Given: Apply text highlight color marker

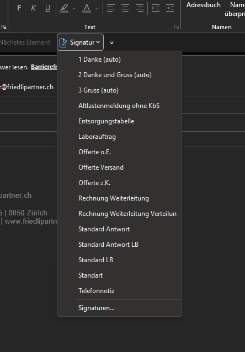Looking at the screenshot, I should tap(64, 8).
